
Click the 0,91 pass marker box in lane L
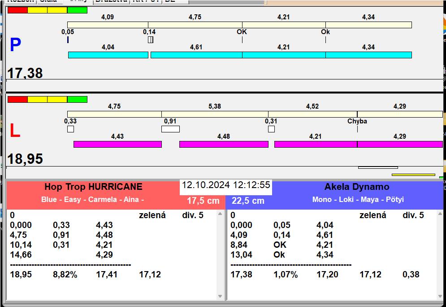pyautogui.click(x=170, y=129)
